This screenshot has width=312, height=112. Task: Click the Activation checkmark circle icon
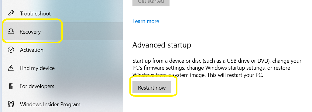(11, 50)
